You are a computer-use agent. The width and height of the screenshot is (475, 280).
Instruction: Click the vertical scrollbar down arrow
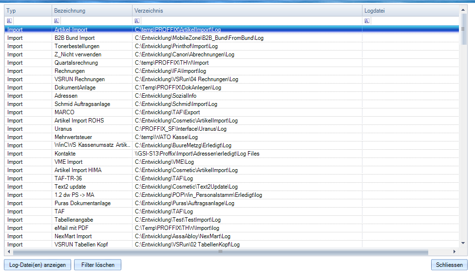click(x=463, y=242)
